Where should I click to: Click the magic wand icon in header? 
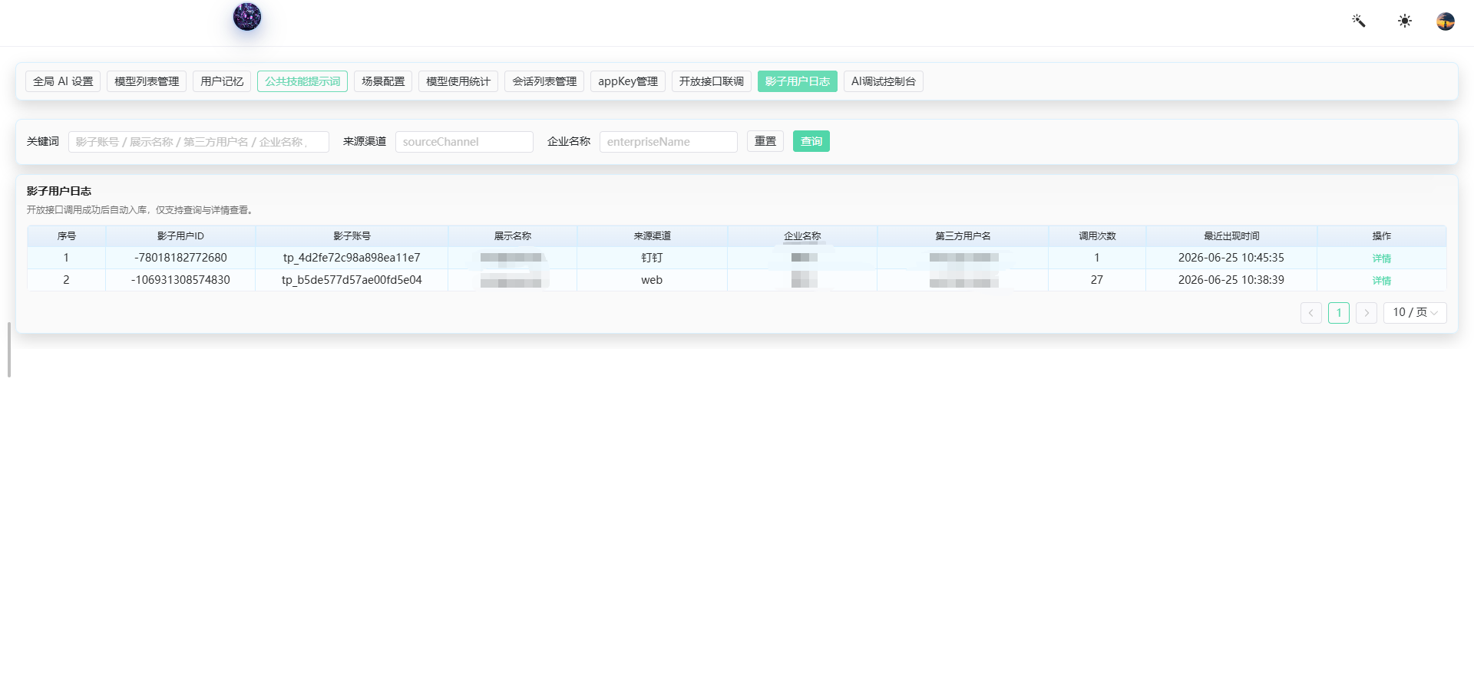pyautogui.click(x=1359, y=21)
